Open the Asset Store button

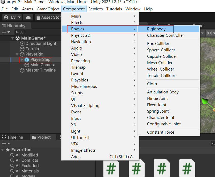[48, 17]
